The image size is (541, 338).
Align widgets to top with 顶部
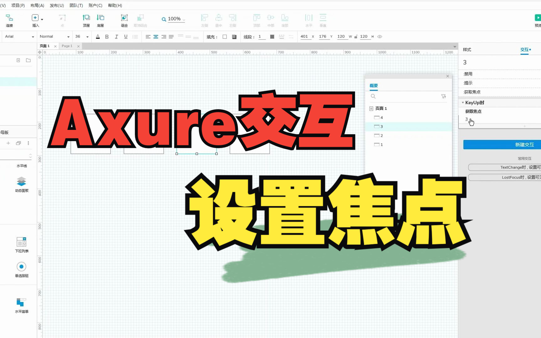[x=257, y=20]
